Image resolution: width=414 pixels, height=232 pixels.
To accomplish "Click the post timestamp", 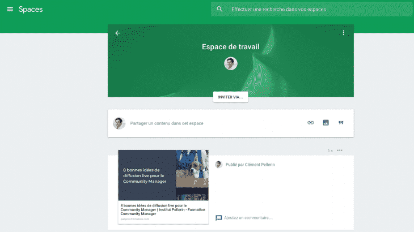I will [330, 151].
